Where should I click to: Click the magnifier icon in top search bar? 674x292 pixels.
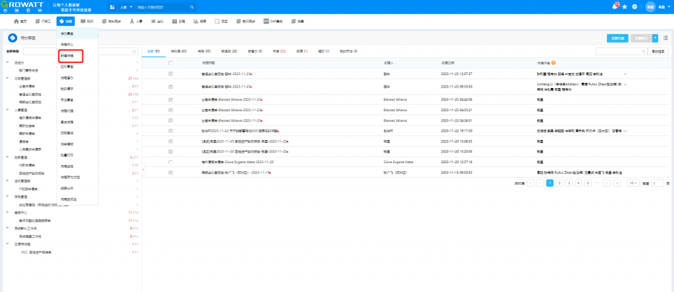click(192, 7)
